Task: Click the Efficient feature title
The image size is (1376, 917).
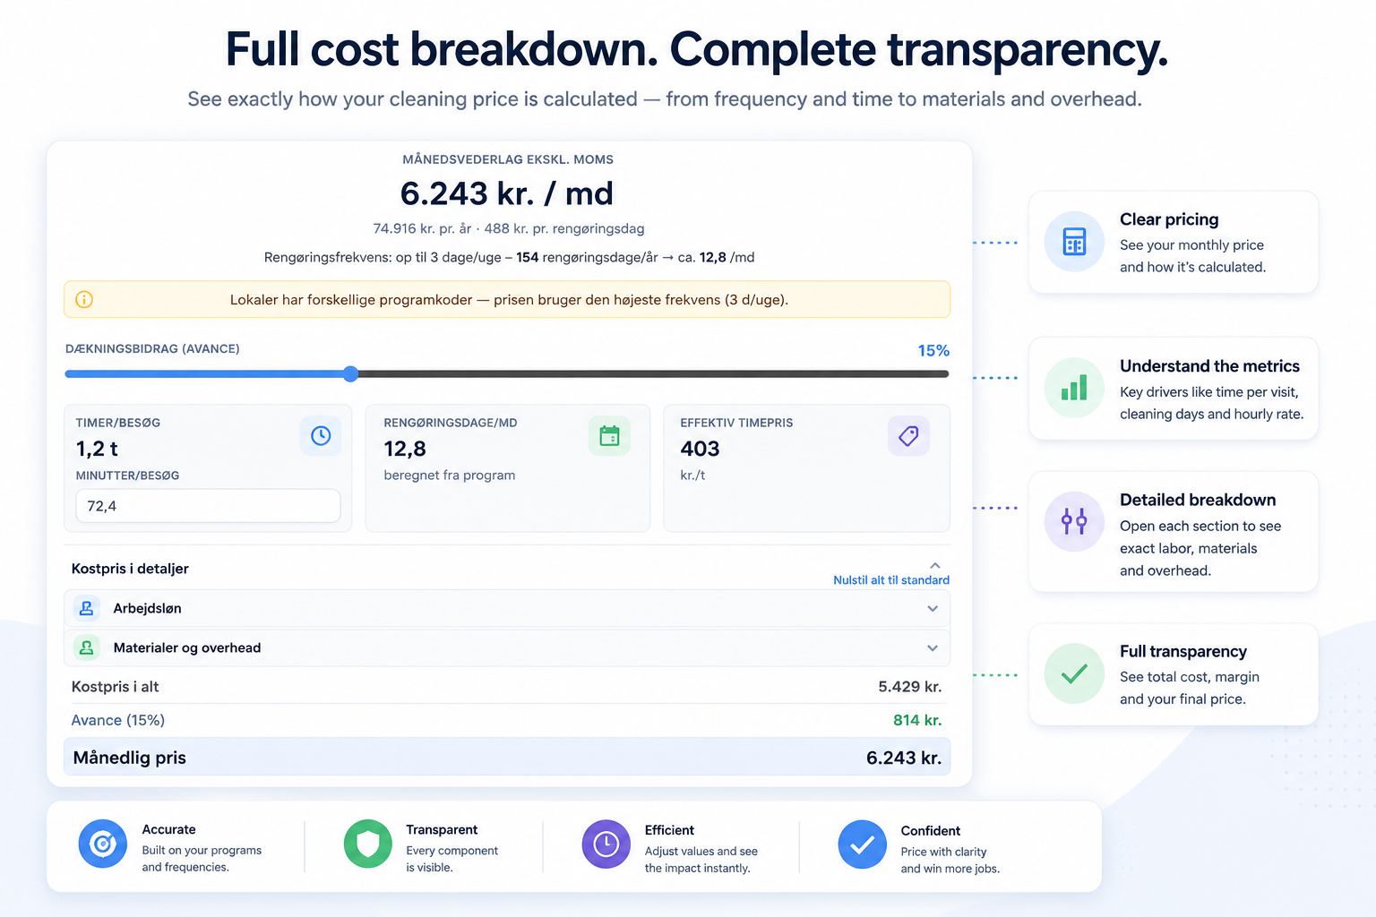Action: click(669, 830)
